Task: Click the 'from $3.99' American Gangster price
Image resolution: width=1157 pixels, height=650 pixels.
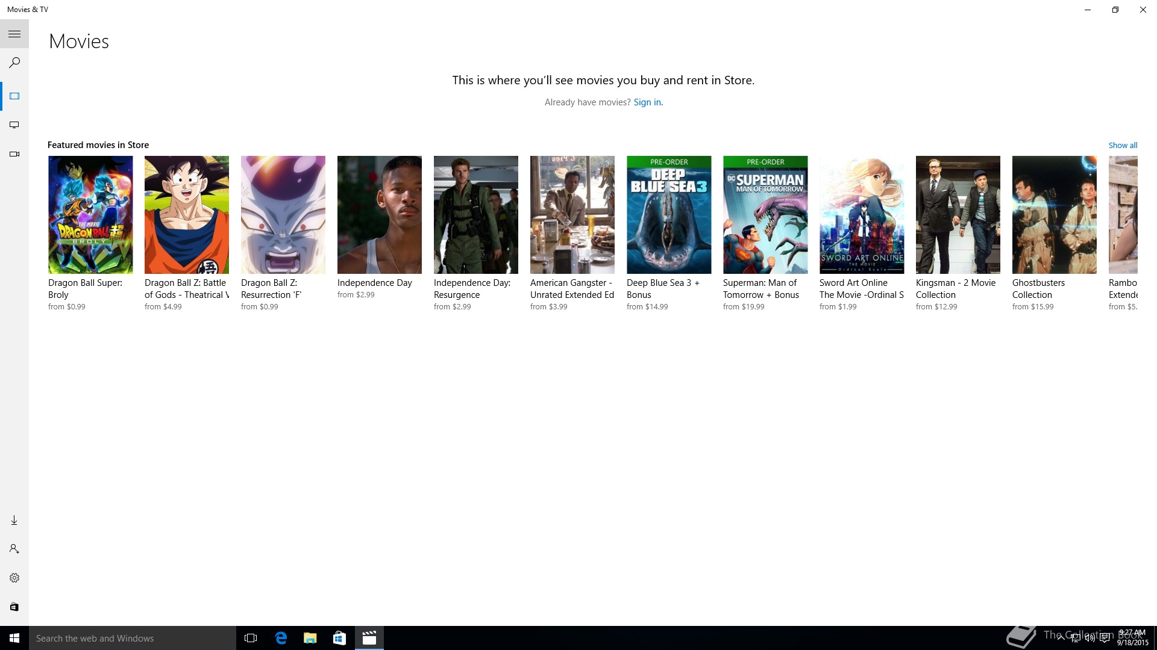Action: [549, 307]
